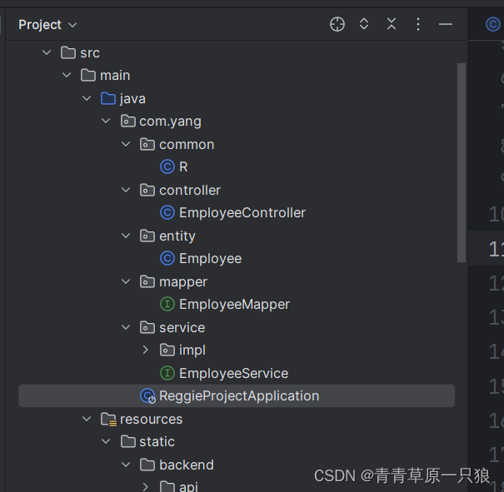Click the Select Opened File crosshair icon
The height and width of the screenshot is (492, 504).
[x=337, y=24]
